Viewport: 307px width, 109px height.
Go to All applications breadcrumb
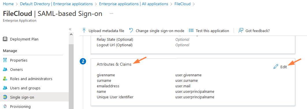tap(133, 4)
